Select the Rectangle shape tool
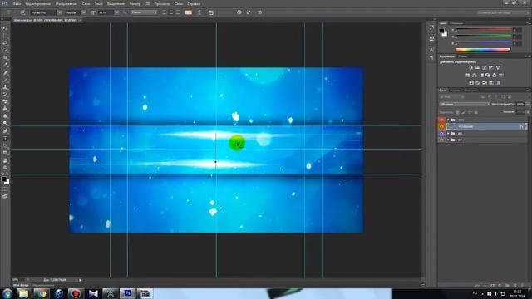This screenshot has width=532, height=299. point(5,153)
